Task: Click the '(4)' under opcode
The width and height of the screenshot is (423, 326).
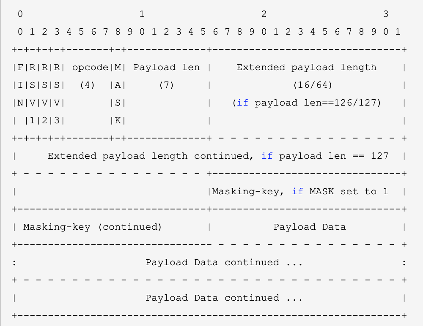Action: (x=88, y=85)
